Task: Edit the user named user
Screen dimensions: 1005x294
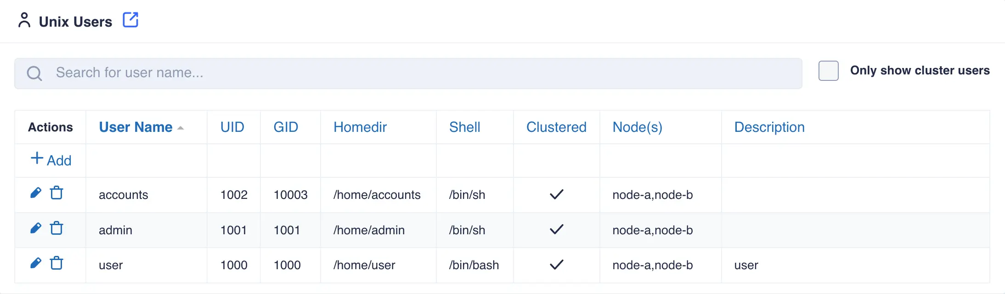Action: click(36, 263)
